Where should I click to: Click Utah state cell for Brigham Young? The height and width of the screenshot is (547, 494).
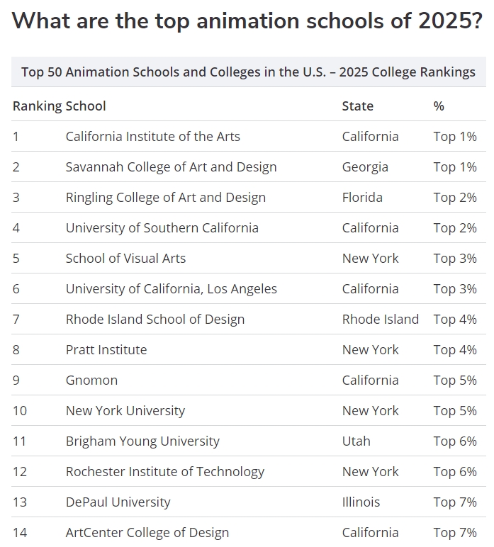[357, 441]
